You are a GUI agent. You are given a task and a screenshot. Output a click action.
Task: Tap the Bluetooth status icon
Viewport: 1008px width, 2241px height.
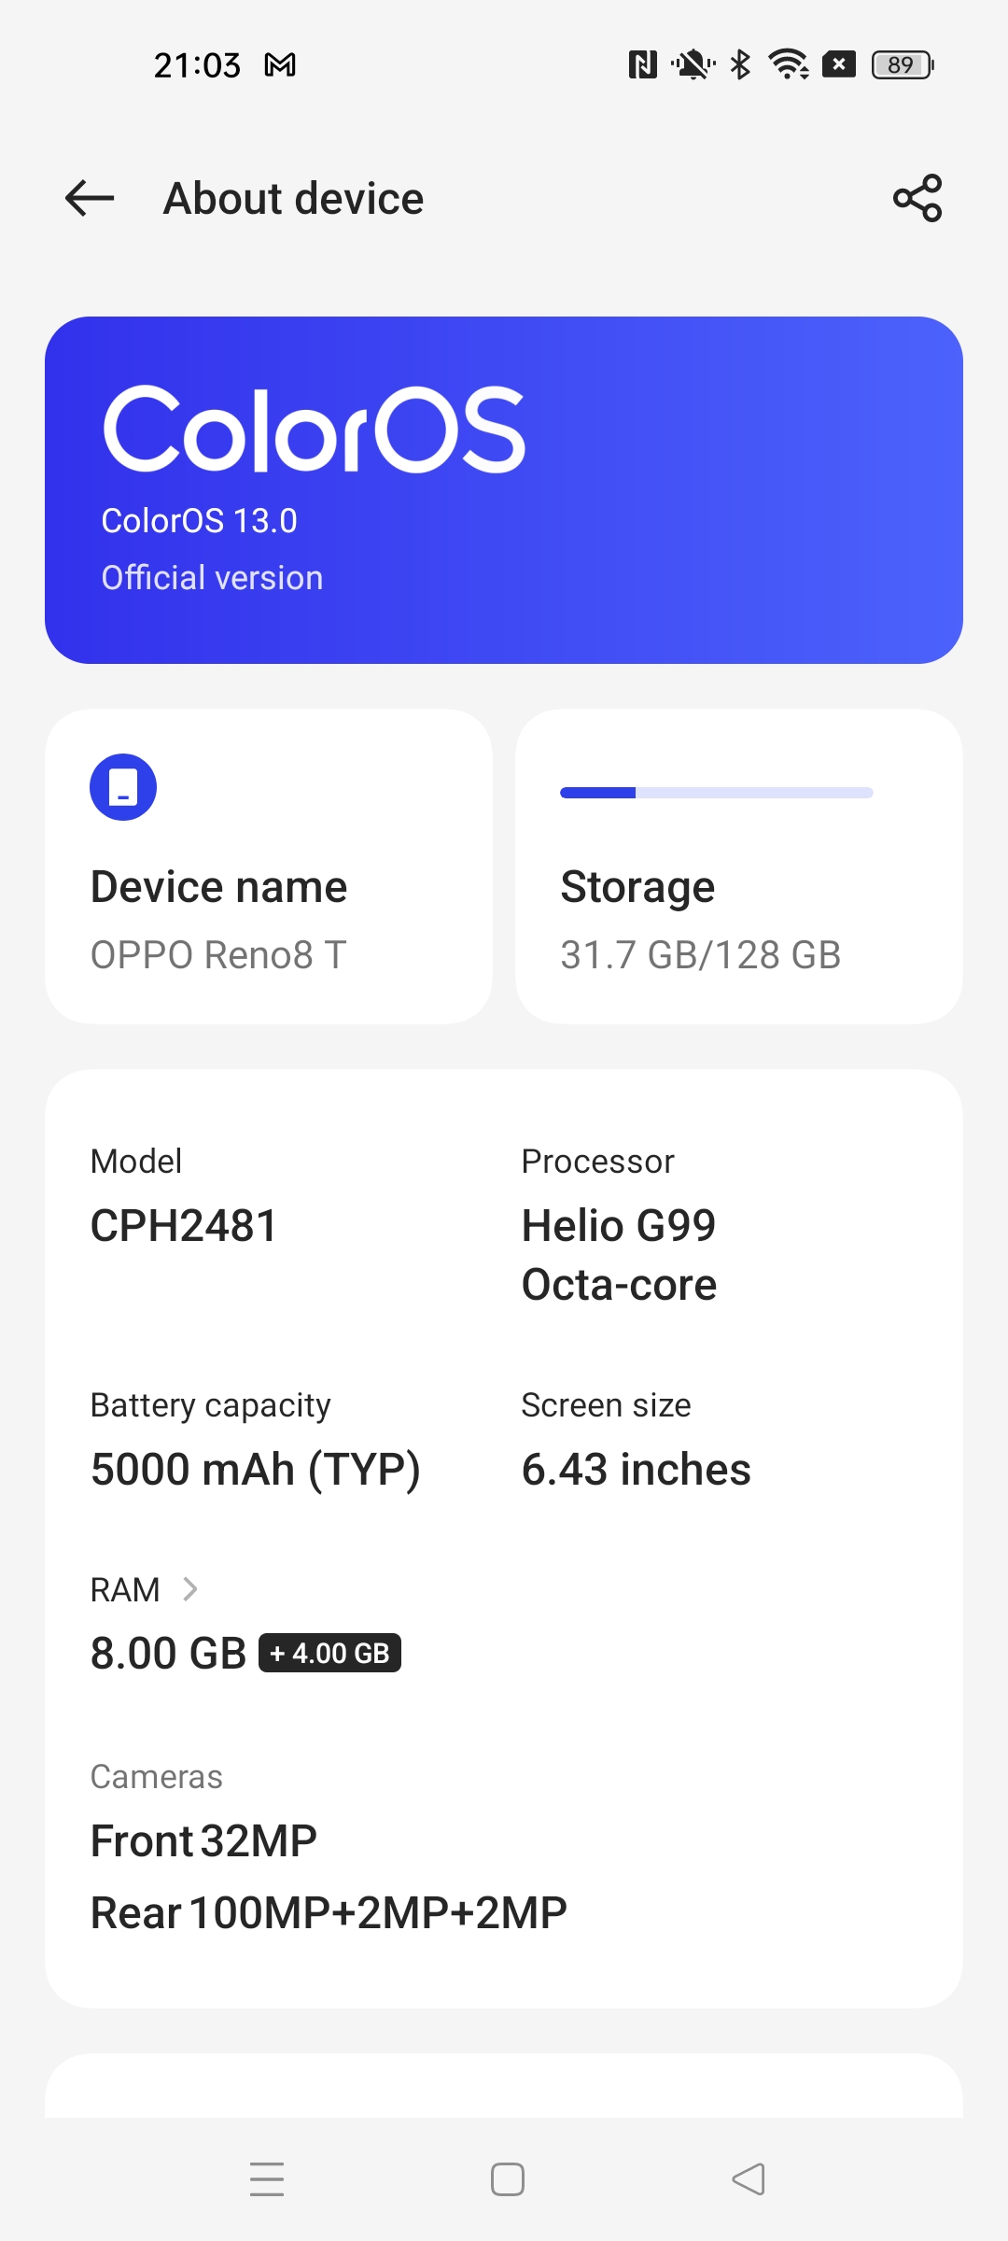point(740,64)
